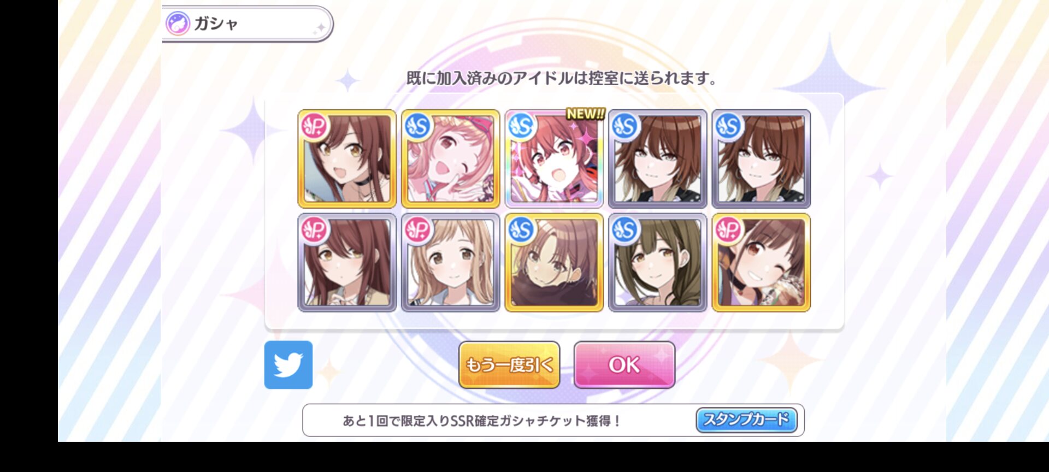Tap the もう一度引く draw again button
The width and height of the screenshot is (1049, 472).
pyautogui.click(x=509, y=365)
